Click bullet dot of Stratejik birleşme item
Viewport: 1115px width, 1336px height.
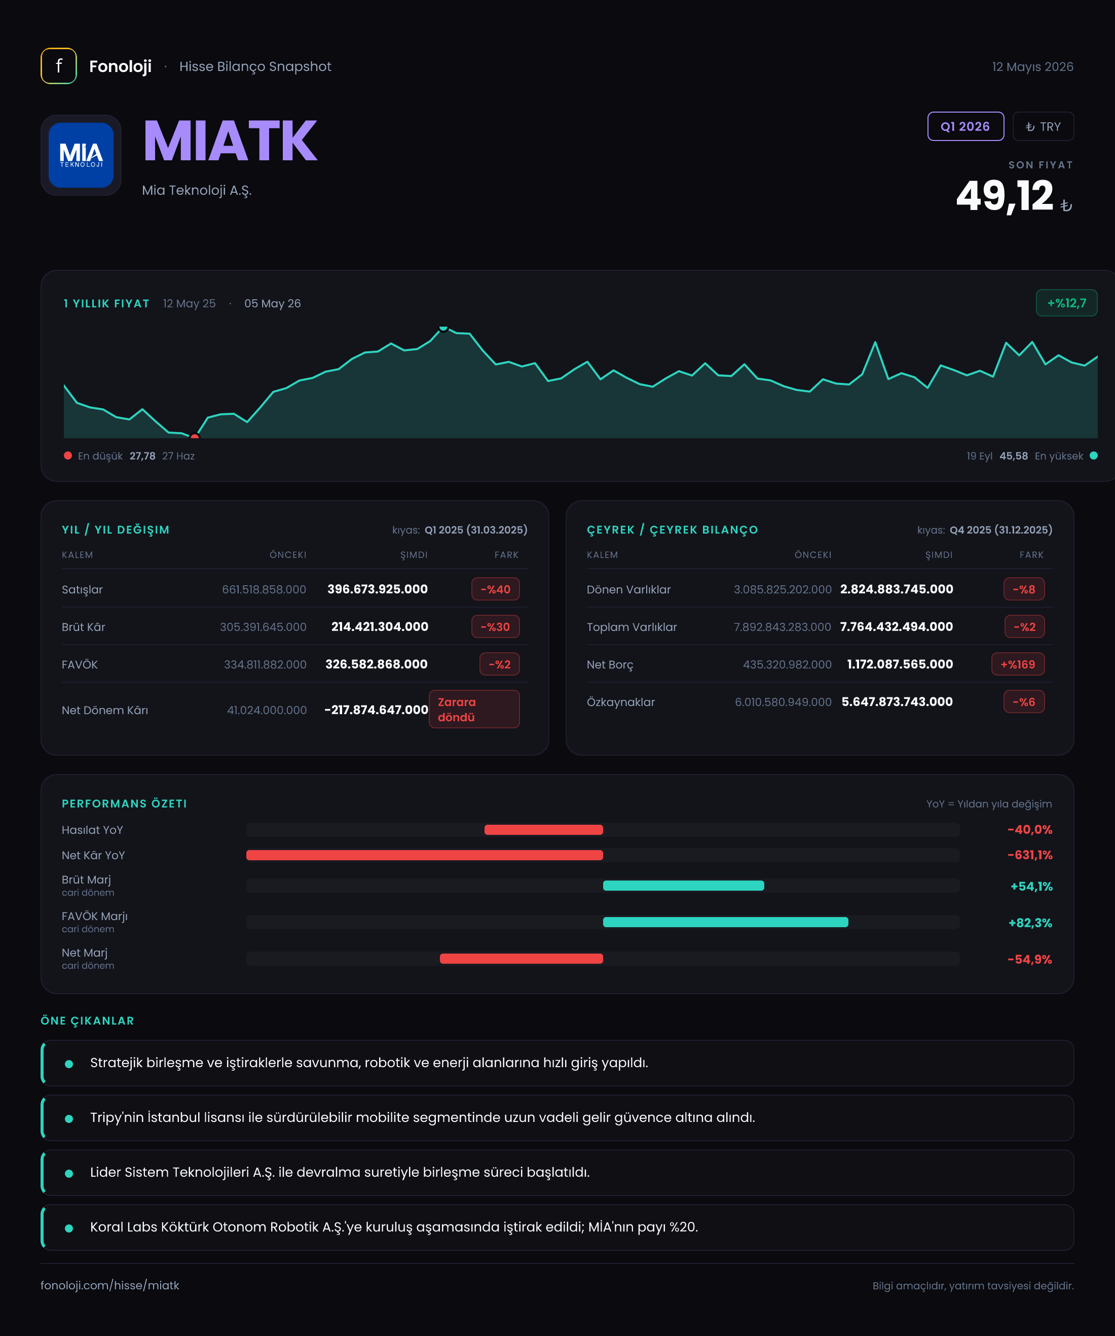click(68, 1064)
